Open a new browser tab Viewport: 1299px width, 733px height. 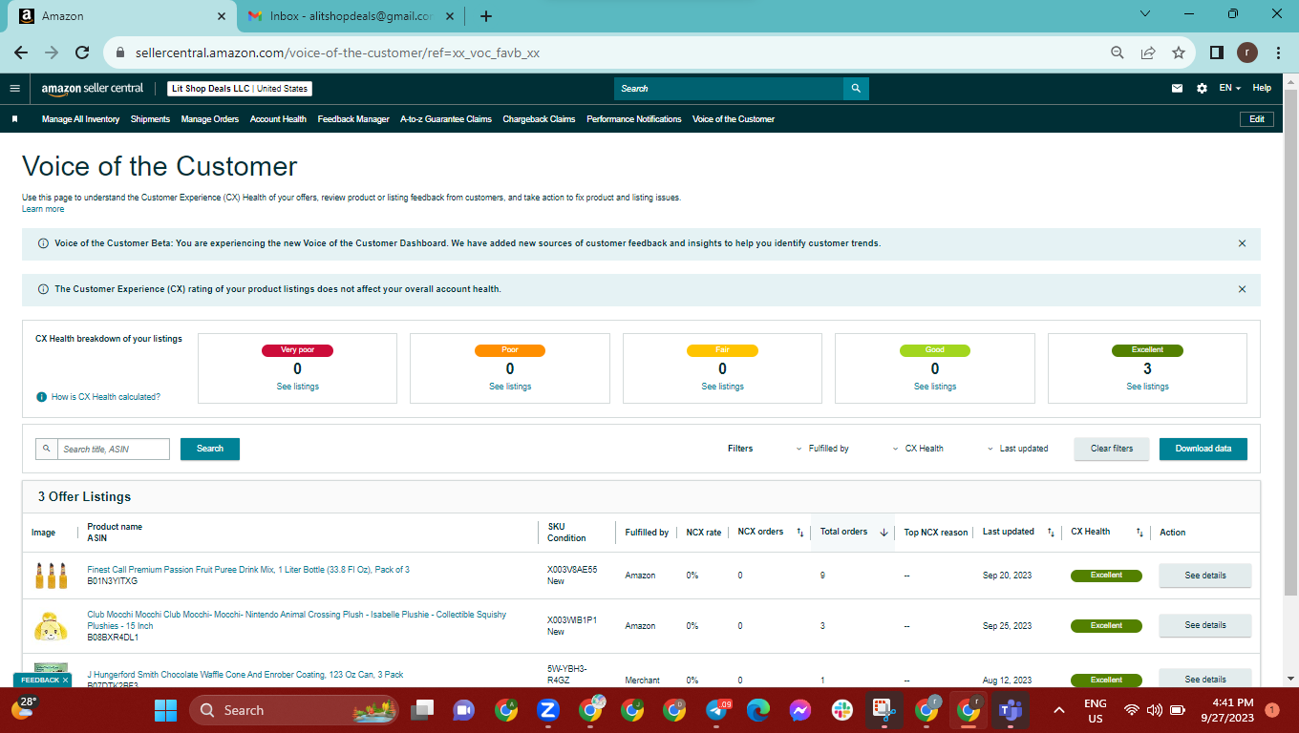point(486,16)
